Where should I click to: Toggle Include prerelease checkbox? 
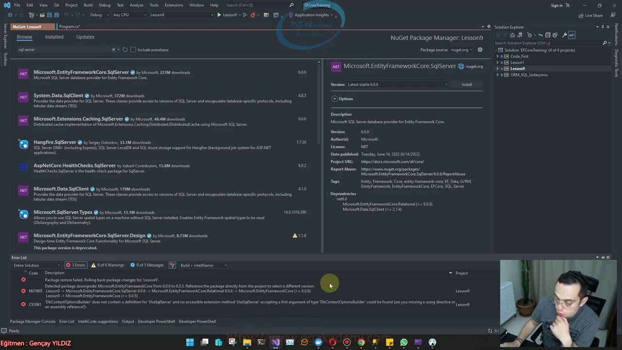click(x=133, y=50)
